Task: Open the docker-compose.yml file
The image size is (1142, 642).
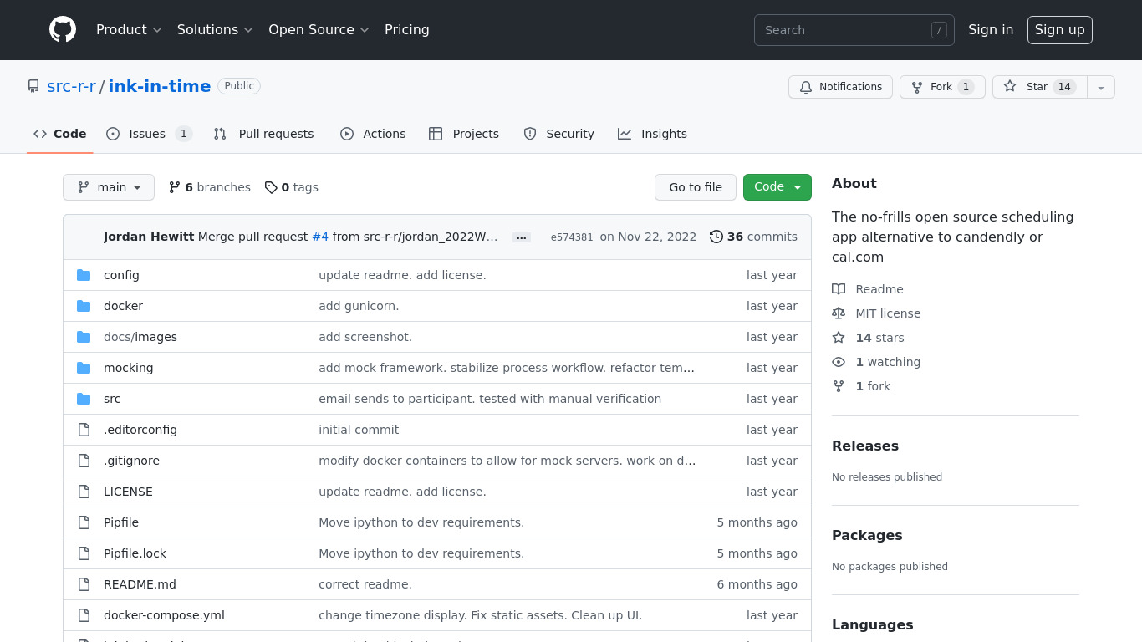Action: [x=164, y=615]
